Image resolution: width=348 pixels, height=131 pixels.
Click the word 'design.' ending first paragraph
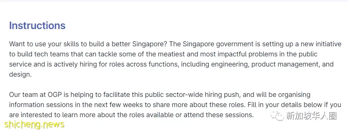[x=21, y=75]
